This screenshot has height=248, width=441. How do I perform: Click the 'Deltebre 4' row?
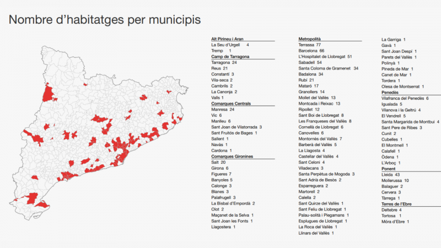pos(391,210)
